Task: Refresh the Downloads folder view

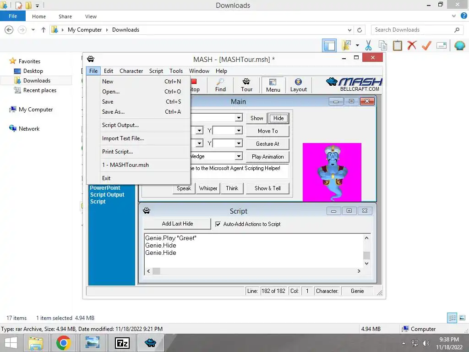Action: 360,30
